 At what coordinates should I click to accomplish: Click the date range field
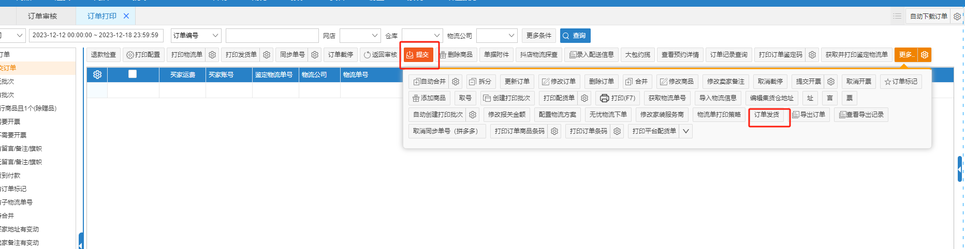coord(96,36)
